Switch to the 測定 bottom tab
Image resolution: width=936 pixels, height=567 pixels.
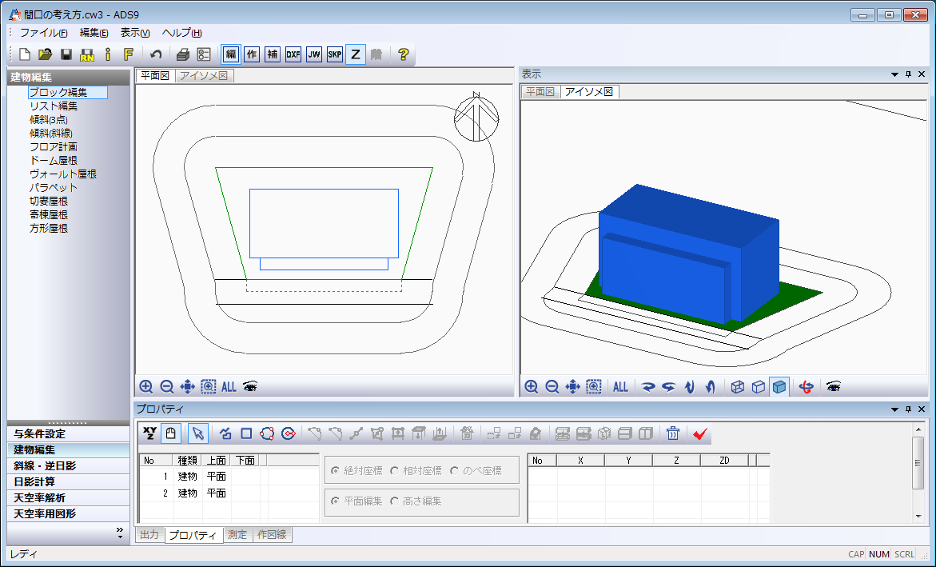coord(237,535)
